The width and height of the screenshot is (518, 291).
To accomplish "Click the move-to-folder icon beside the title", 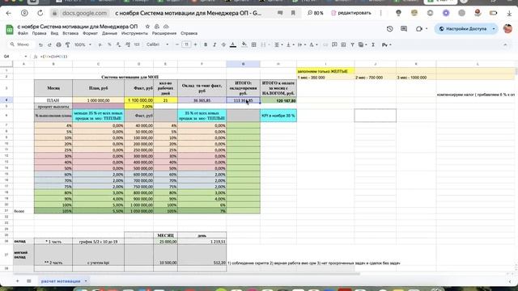I will coord(157,27).
